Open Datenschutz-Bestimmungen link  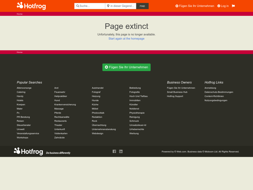click(x=218, y=92)
